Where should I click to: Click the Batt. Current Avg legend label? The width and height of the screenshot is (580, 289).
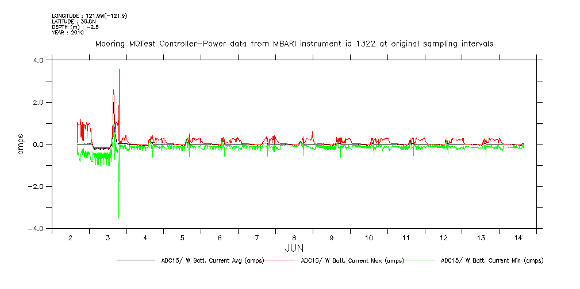coord(212,260)
